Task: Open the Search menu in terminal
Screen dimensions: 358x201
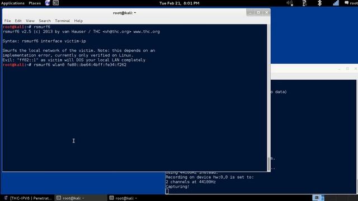Action: point(45,21)
